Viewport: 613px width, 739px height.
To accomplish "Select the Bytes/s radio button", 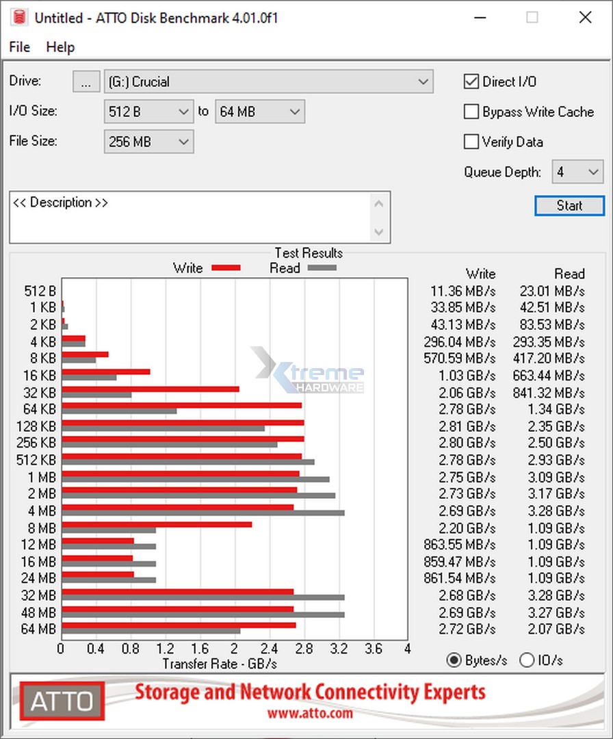I will [x=453, y=660].
